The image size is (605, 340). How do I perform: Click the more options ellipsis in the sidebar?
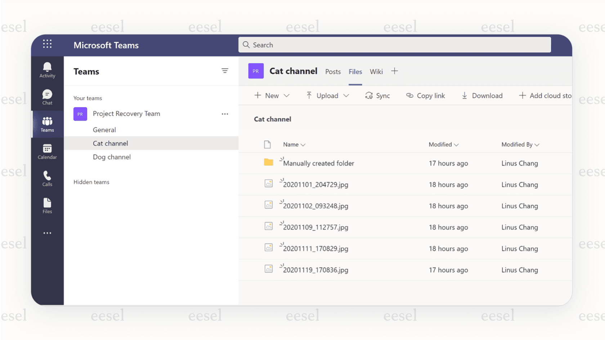point(47,233)
